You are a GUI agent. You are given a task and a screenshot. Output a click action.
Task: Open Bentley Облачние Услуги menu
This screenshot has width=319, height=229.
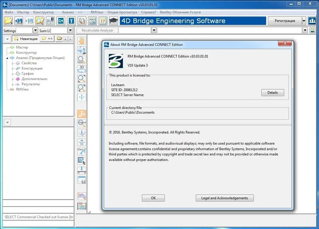click(180, 12)
